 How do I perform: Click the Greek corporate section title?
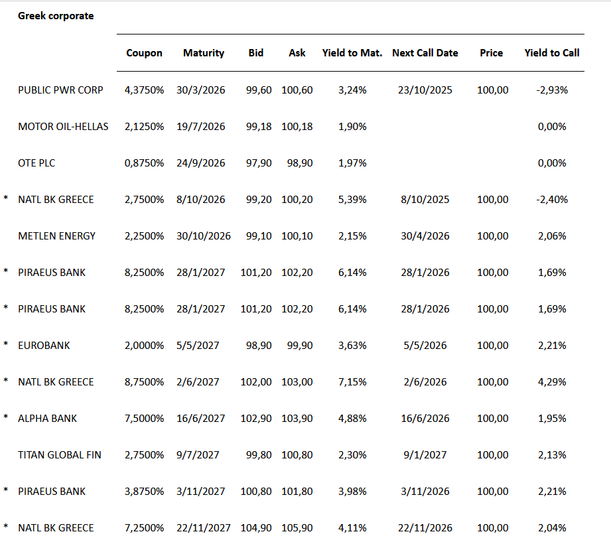click(56, 16)
